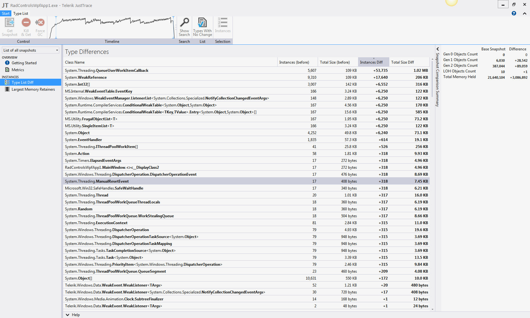Viewport: 530px width, 318px height.
Task: Select the TaskCompletionSource<System.Object> row
Action: 246,251
